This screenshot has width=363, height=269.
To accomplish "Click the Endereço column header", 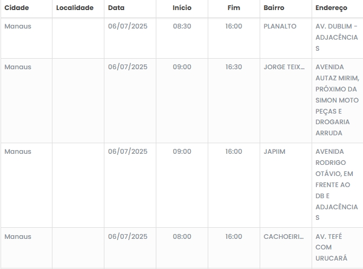I will click(x=331, y=8).
